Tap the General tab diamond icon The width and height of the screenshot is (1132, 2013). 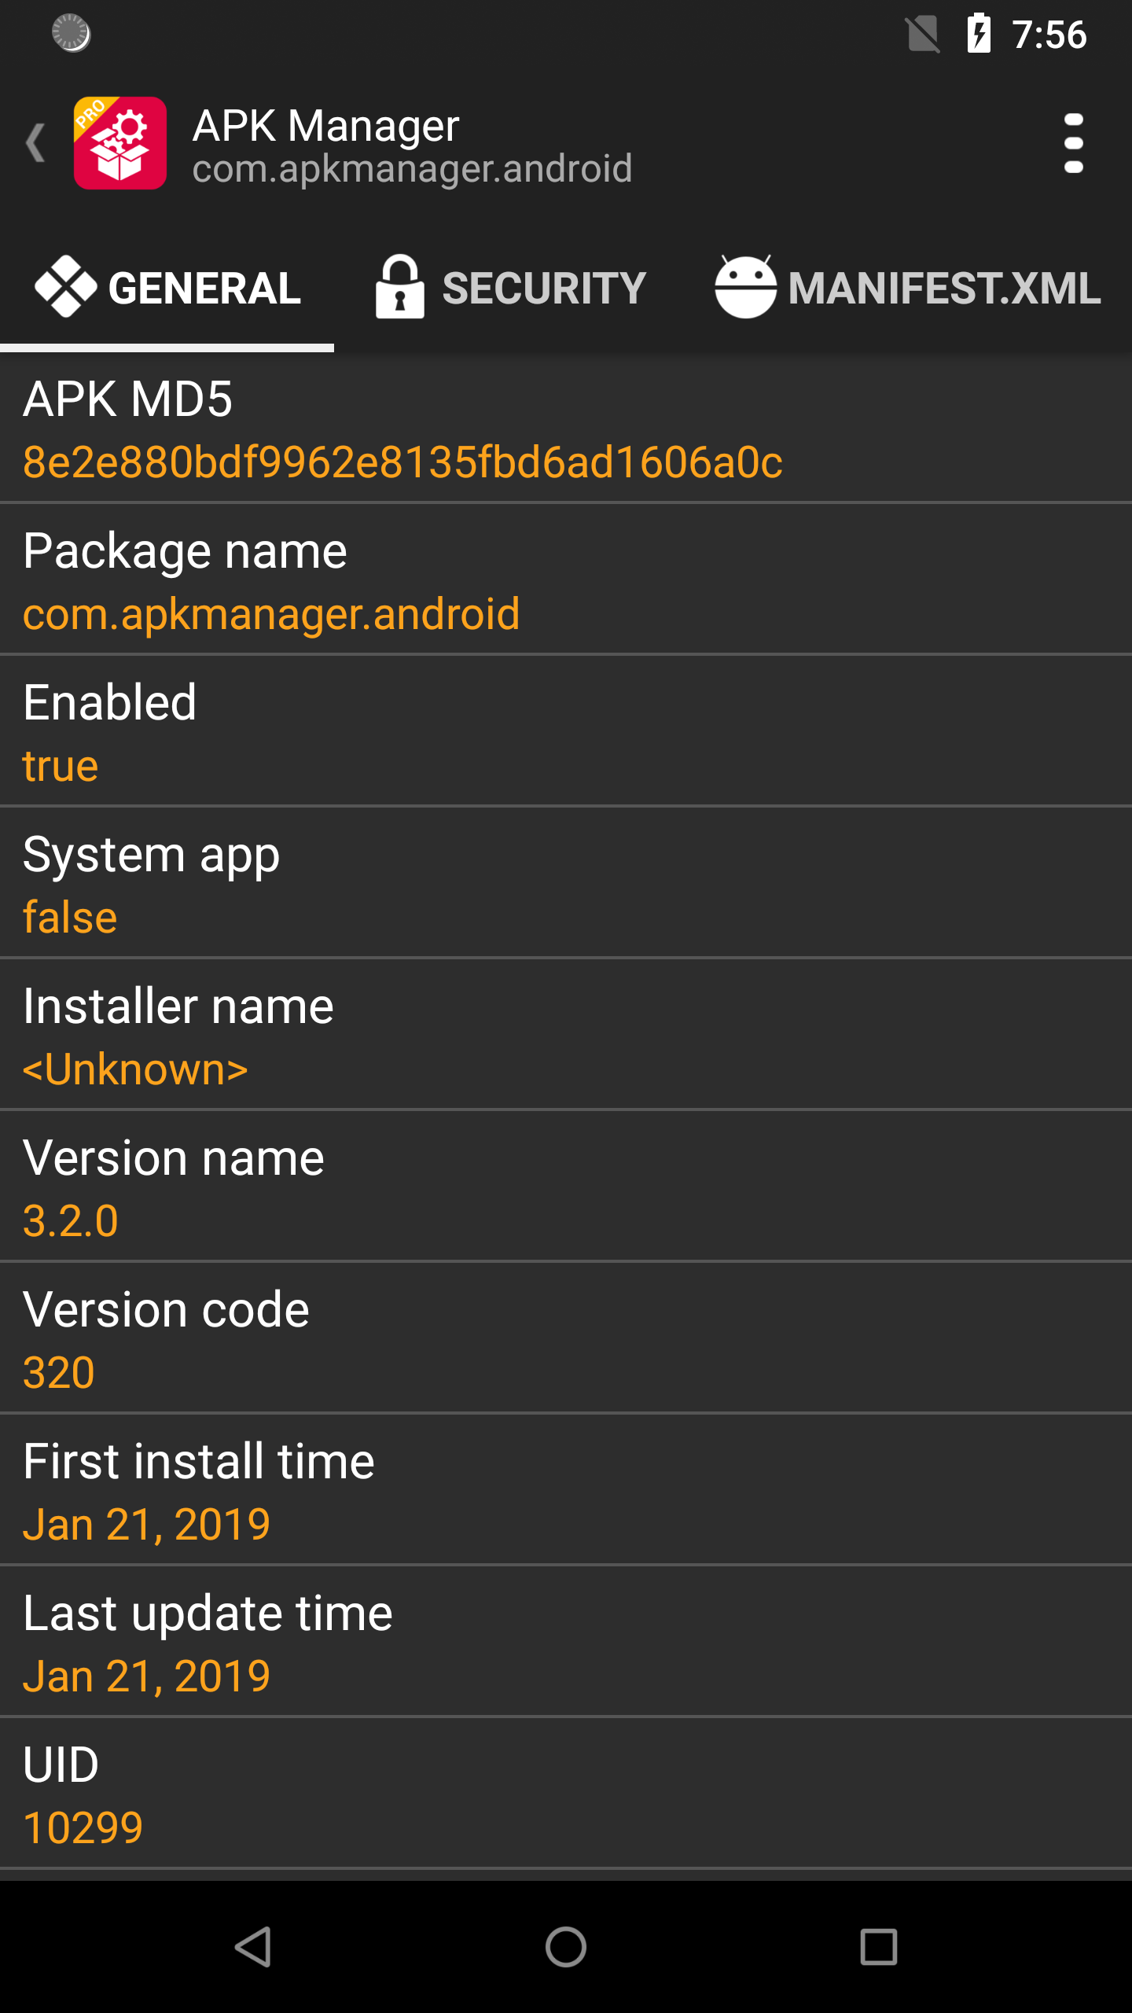click(66, 287)
